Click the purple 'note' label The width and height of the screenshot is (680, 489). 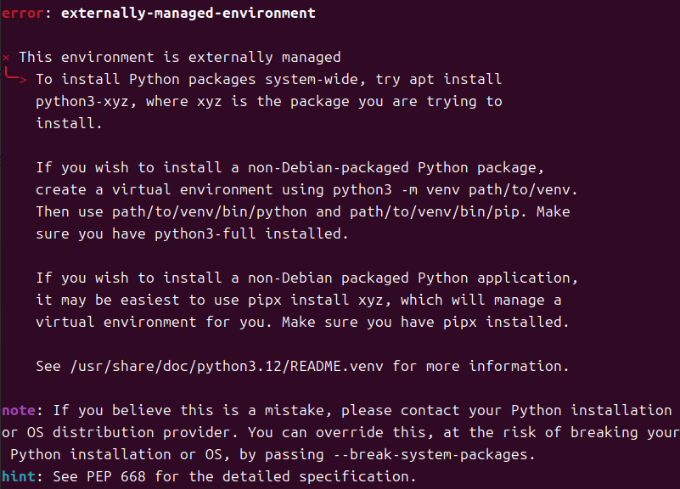[18, 410]
